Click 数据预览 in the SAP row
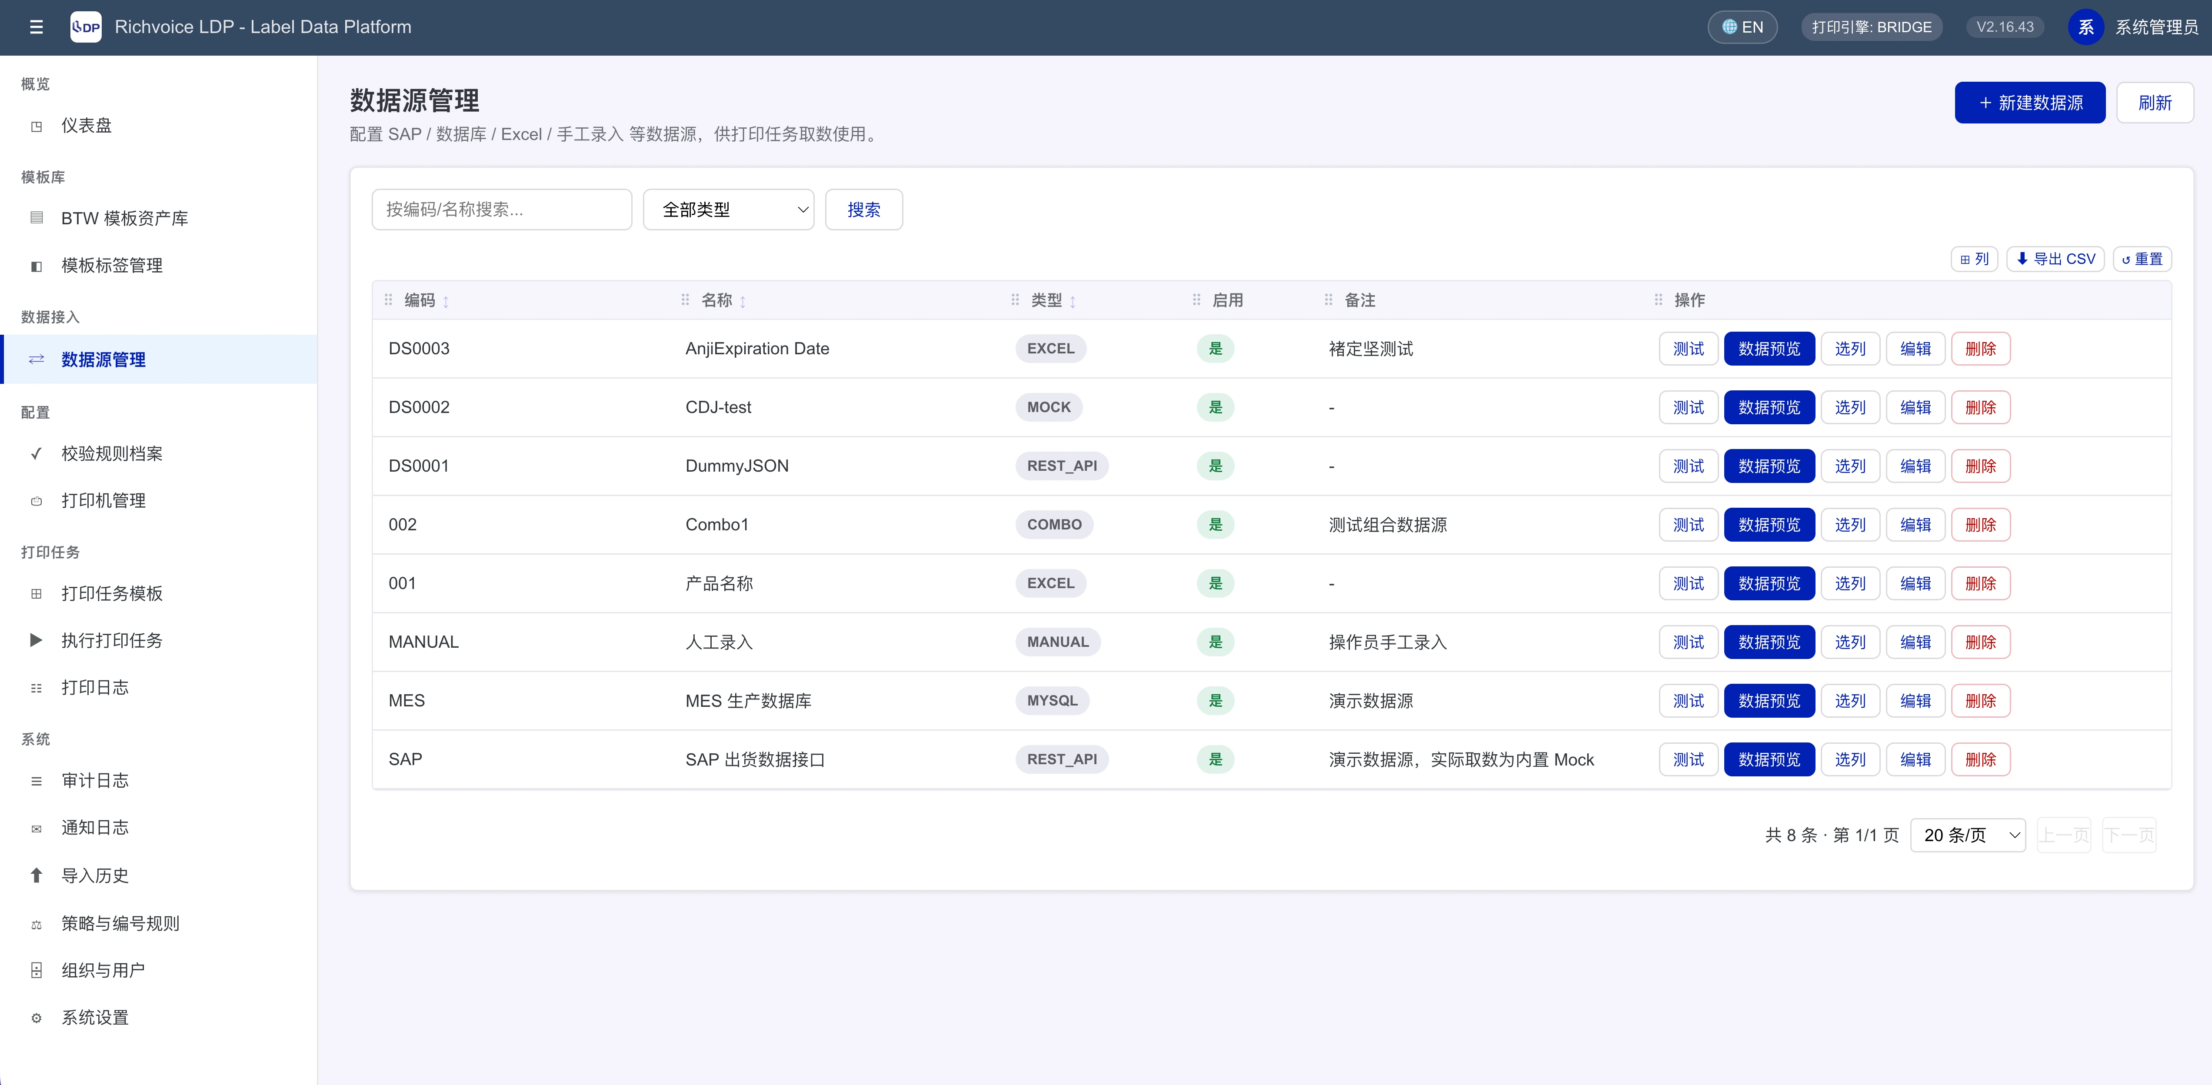The width and height of the screenshot is (2212, 1085). pos(1769,760)
